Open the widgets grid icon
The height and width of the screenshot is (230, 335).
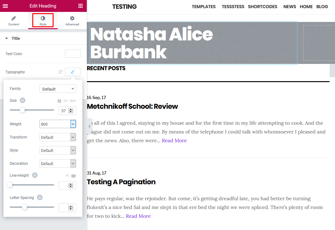(81, 6)
